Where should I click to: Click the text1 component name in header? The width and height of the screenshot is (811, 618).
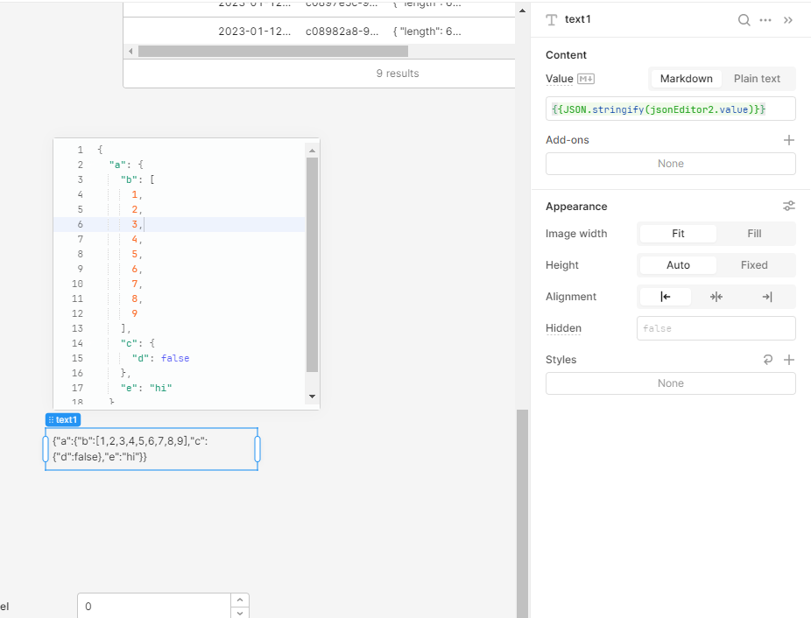coord(577,19)
